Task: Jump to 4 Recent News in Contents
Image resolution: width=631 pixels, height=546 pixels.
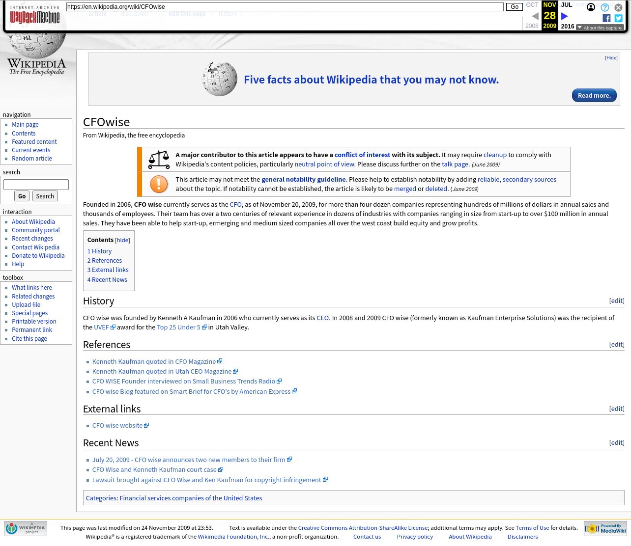Action: [x=107, y=280]
